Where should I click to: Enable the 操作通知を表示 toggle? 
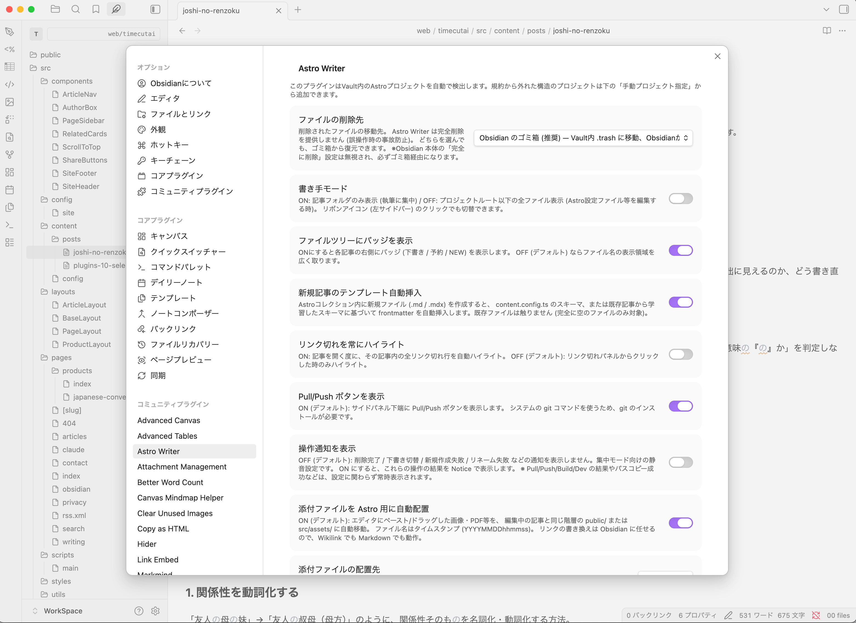681,462
